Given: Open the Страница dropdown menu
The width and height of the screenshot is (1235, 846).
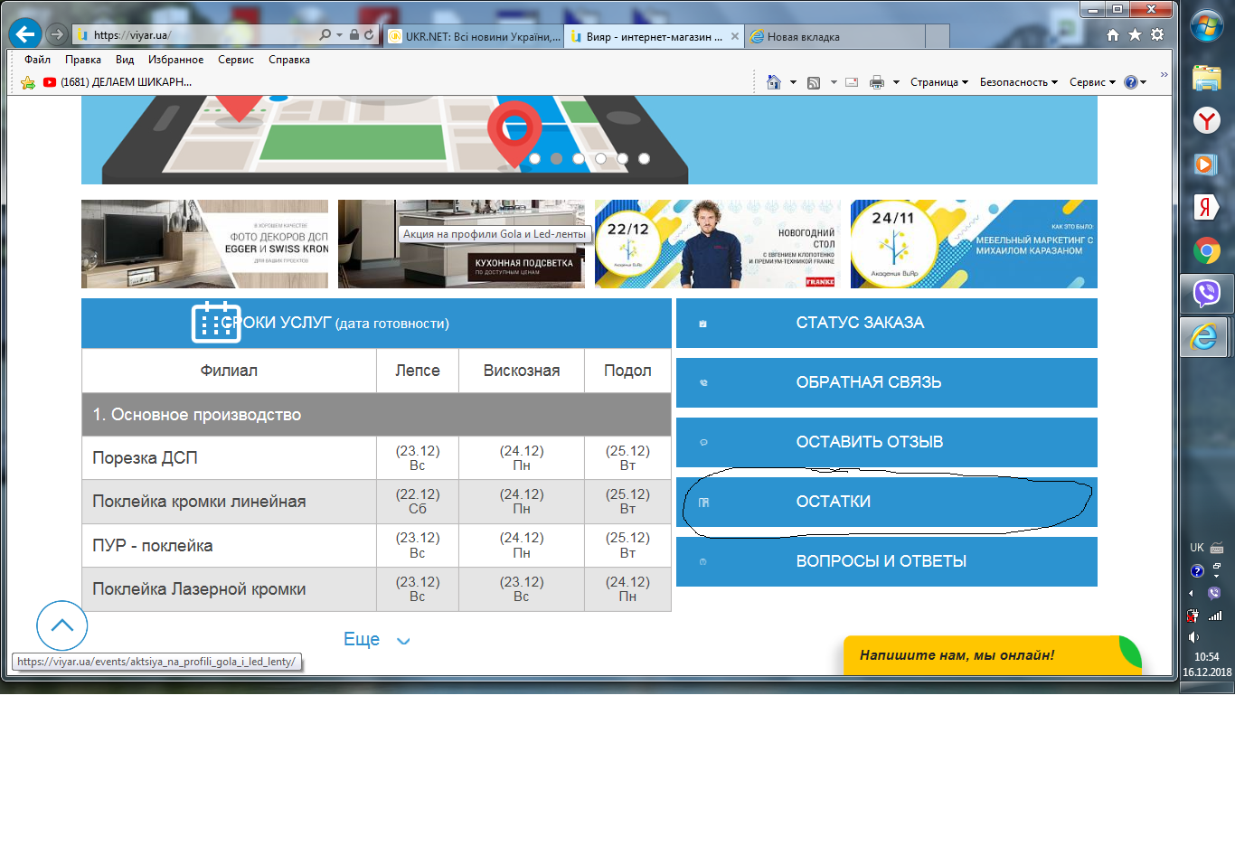Looking at the screenshot, I should tap(939, 82).
